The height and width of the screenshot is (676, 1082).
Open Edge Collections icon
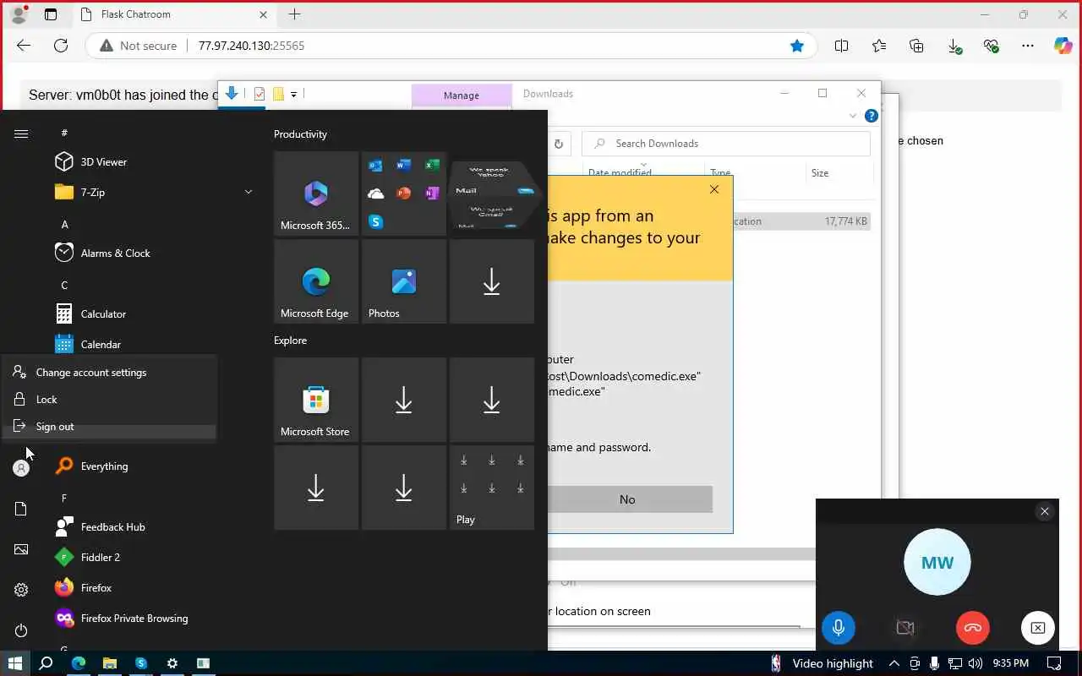(916, 46)
